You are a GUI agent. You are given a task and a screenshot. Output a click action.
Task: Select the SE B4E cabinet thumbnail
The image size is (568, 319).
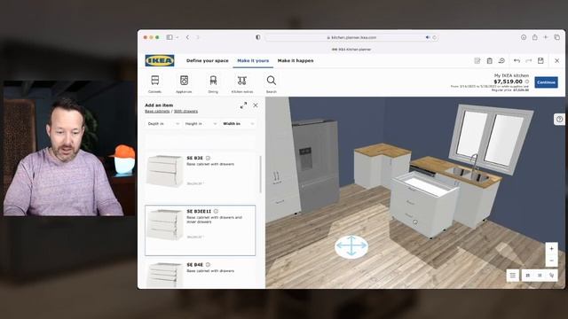pyautogui.click(x=165, y=275)
